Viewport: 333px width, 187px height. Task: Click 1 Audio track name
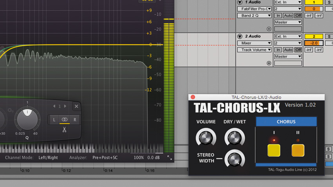pos(253,2)
